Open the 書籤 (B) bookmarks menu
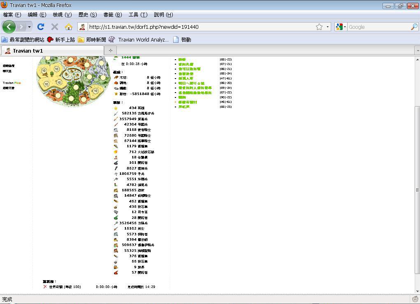 [112, 14]
